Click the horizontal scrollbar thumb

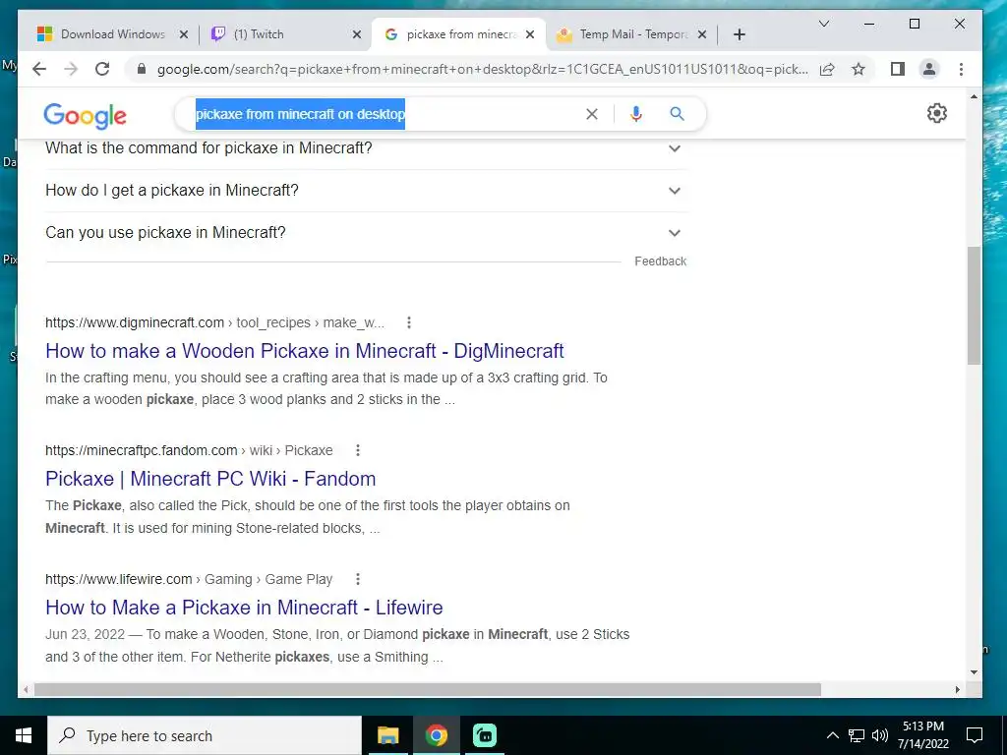coord(427,689)
